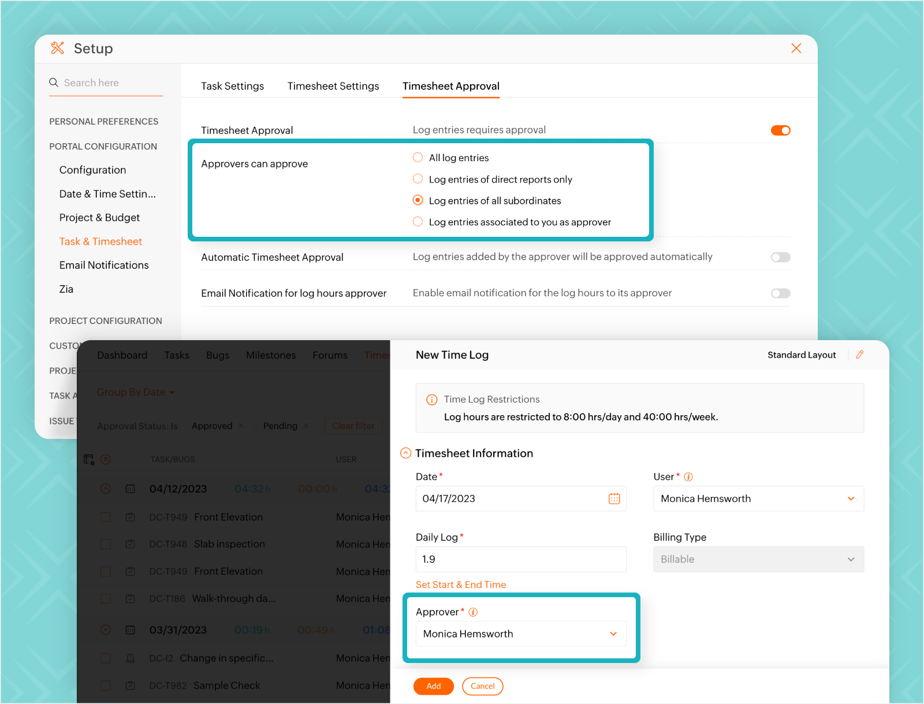
Task: Check the box for Slab inspection row
Action: [106, 544]
